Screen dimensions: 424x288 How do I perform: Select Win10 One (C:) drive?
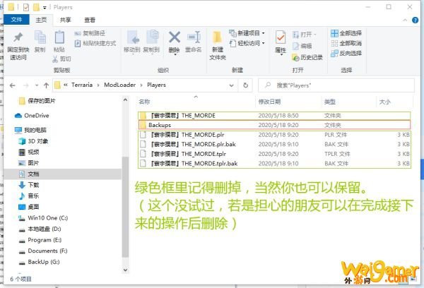pos(43,218)
